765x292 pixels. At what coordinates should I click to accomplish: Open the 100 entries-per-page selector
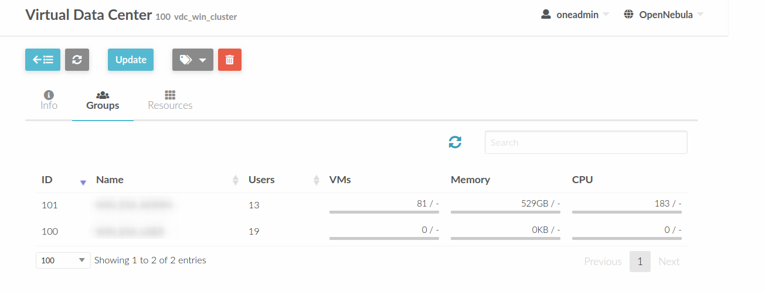(63, 260)
